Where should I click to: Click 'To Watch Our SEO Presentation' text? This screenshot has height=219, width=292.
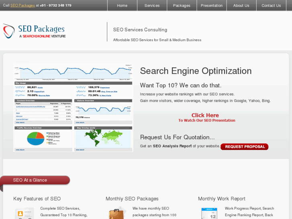(207, 121)
